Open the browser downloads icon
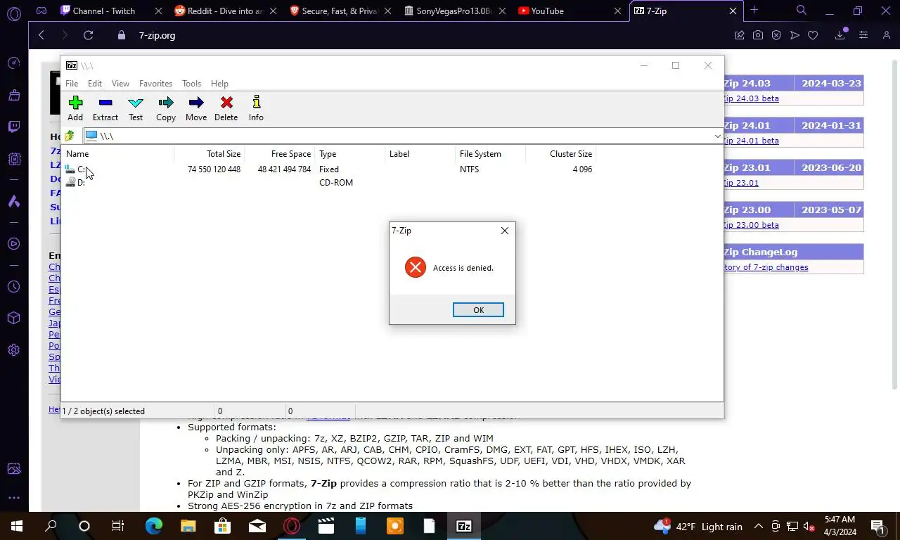 840,35
